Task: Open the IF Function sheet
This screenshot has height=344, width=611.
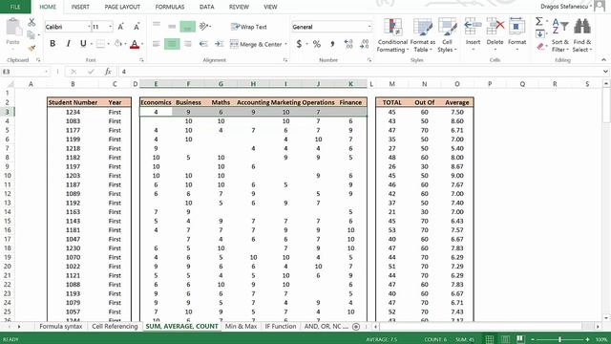Action: tap(281, 327)
